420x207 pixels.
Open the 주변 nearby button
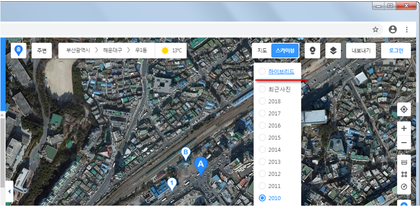point(42,51)
